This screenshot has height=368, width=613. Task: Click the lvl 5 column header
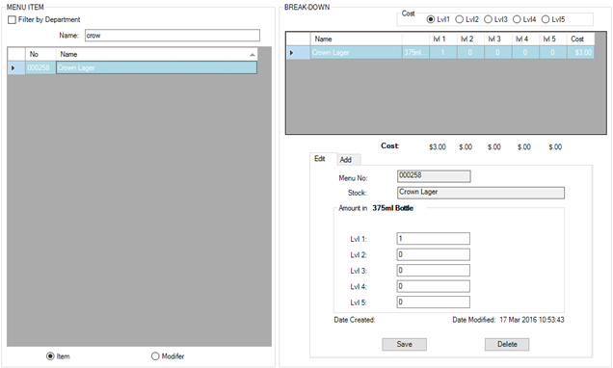pos(553,39)
